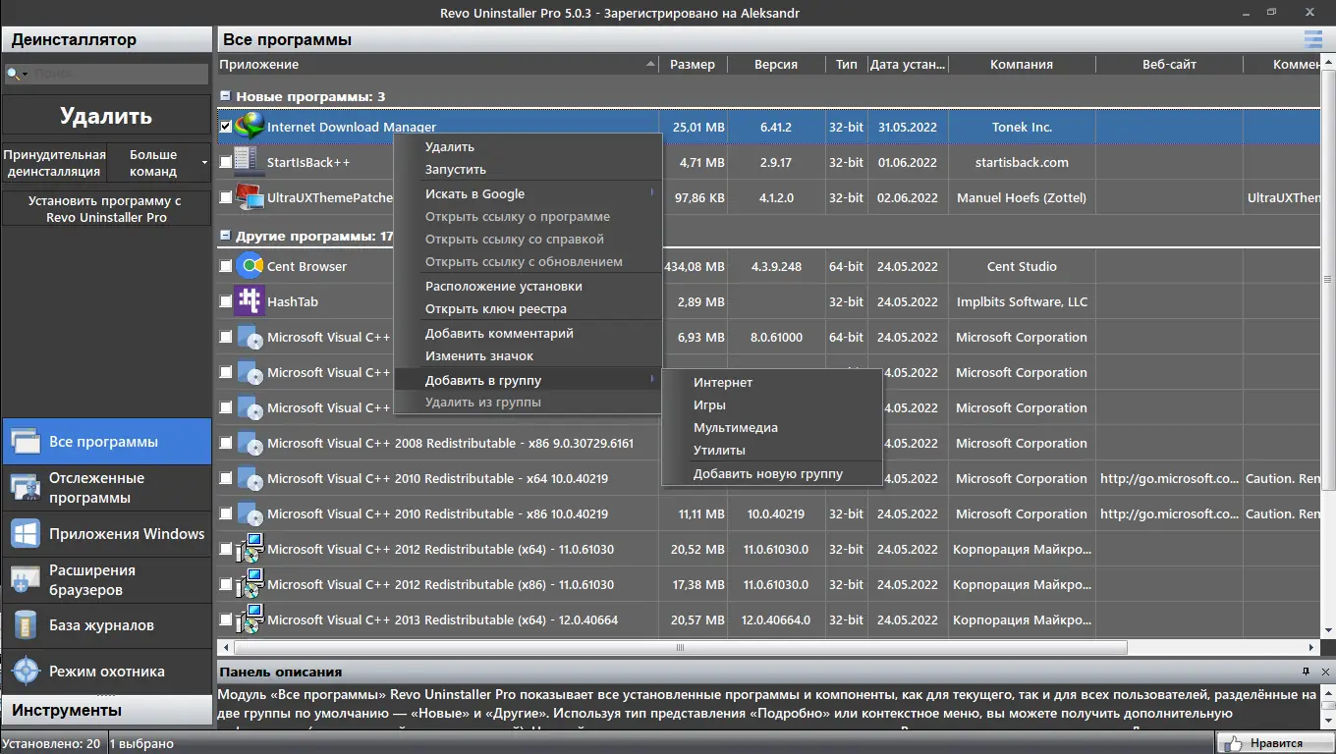The image size is (1336, 754).
Task: Open the view menu icon beside Все программы header
Action: pyautogui.click(x=1312, y=39)
